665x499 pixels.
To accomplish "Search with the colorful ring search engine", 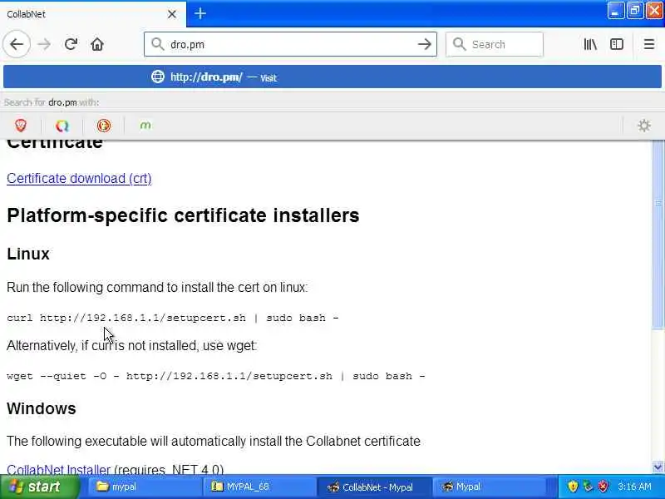I will pos(62,126).
